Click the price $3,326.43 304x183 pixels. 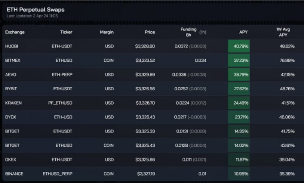tap(145, 117)
